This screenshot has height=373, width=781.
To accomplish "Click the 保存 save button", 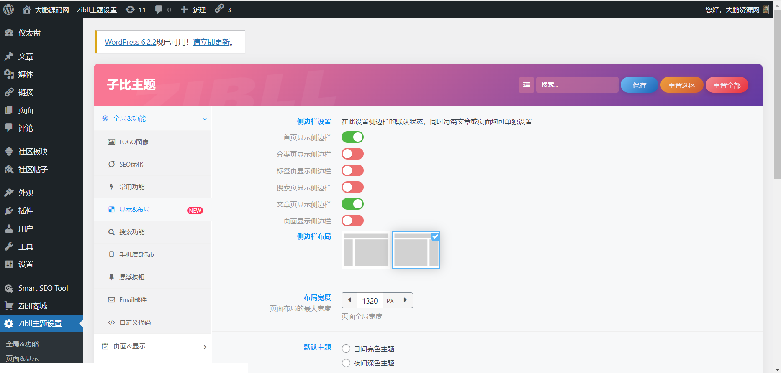I will click(639, 85).
